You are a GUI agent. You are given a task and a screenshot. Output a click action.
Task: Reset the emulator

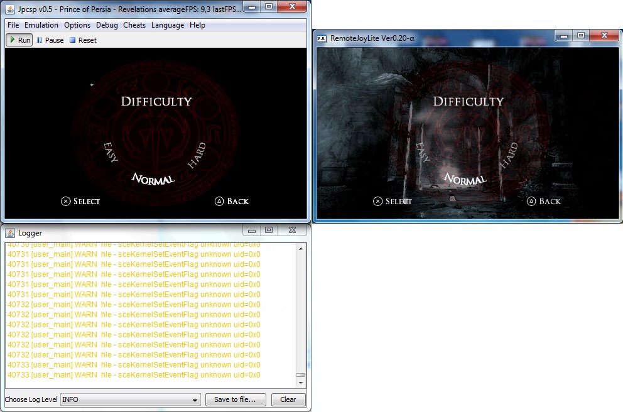[83, 40]
